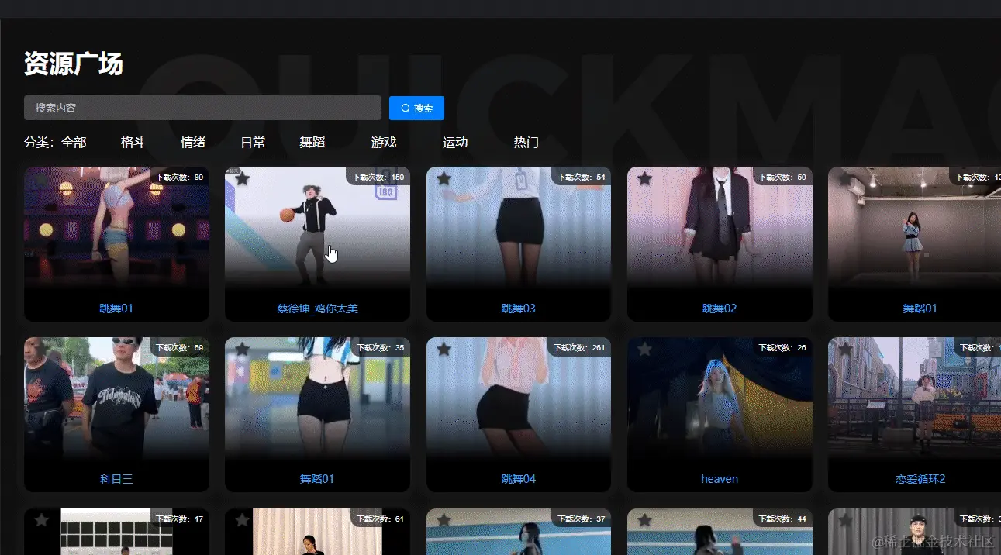Select the 全部 category filter
The width and height of the screenshot is (1001, 555).
[x=74, y=142]
